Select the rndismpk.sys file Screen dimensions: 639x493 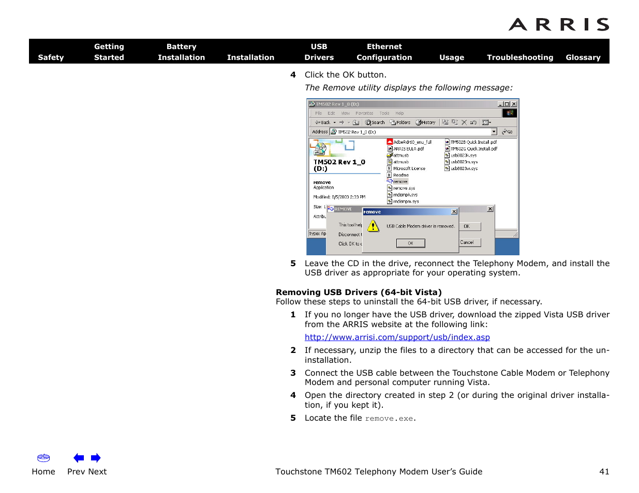(x=402, y=195)
